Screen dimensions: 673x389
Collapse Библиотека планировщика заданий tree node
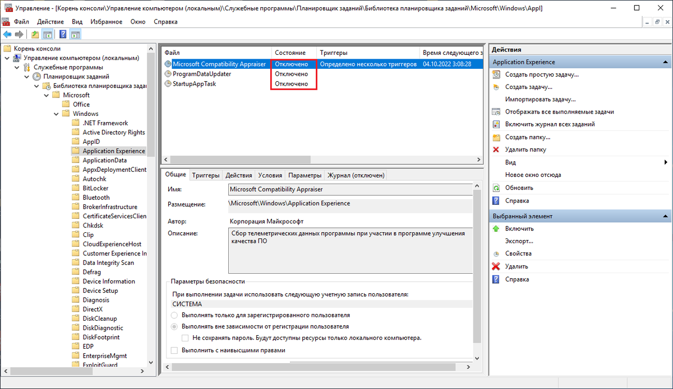pos(37,86)
